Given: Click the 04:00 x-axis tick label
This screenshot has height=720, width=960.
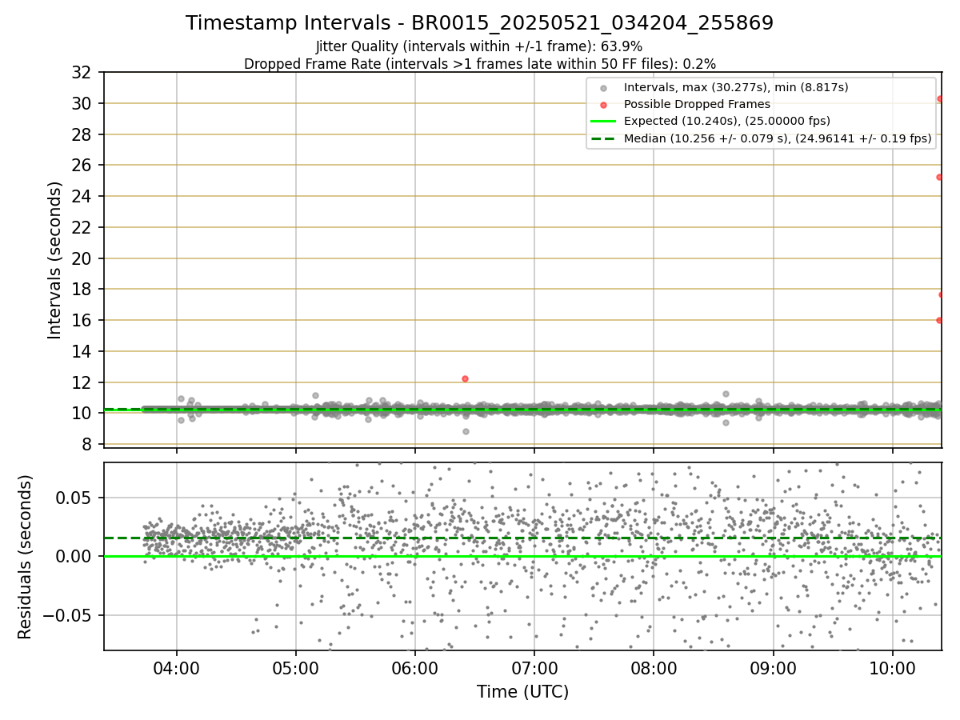Looking at the screenshot, I should 177,668.
